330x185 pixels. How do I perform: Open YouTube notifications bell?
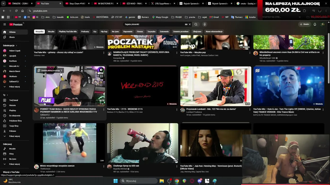[315, 24]
